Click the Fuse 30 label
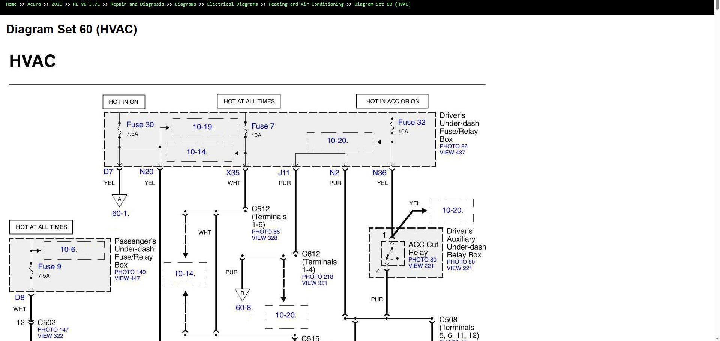720x341 pixels. coord(140,124)
